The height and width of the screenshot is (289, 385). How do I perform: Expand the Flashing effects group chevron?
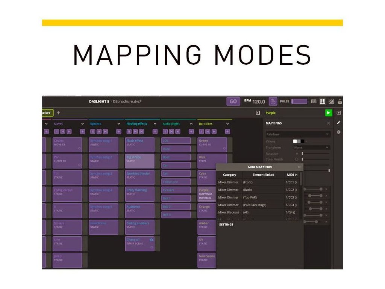[x=155, y=123]
